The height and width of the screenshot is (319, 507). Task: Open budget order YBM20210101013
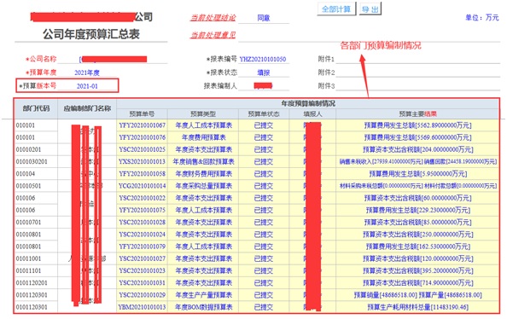142,307
